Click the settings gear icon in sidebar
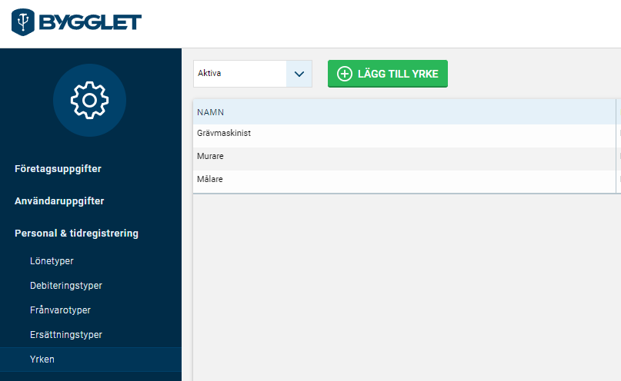 89,101
